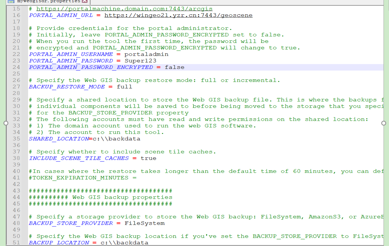Viewport: 389px width, 246px height.
Task: Click line number 16 in the margin
Action: 16,15
